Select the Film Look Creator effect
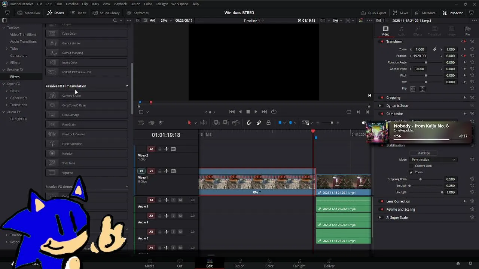This screenshot has height=269, width=479. point(86,134)
